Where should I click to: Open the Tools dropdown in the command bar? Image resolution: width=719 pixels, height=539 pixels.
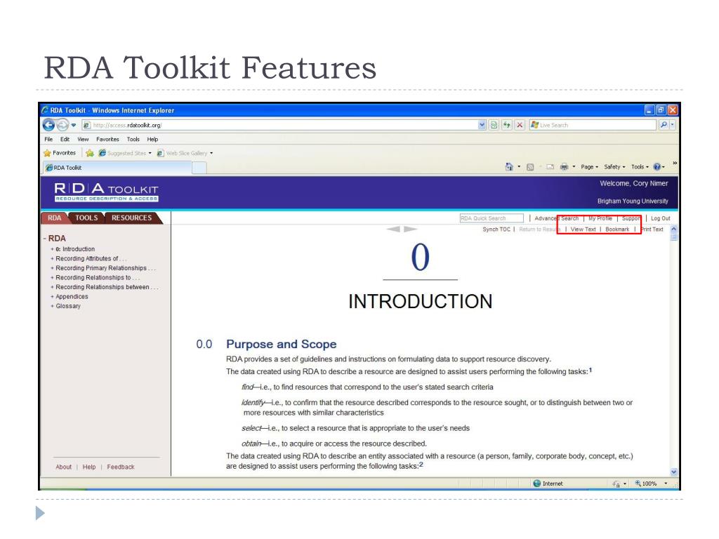click(x=640, y=167)
